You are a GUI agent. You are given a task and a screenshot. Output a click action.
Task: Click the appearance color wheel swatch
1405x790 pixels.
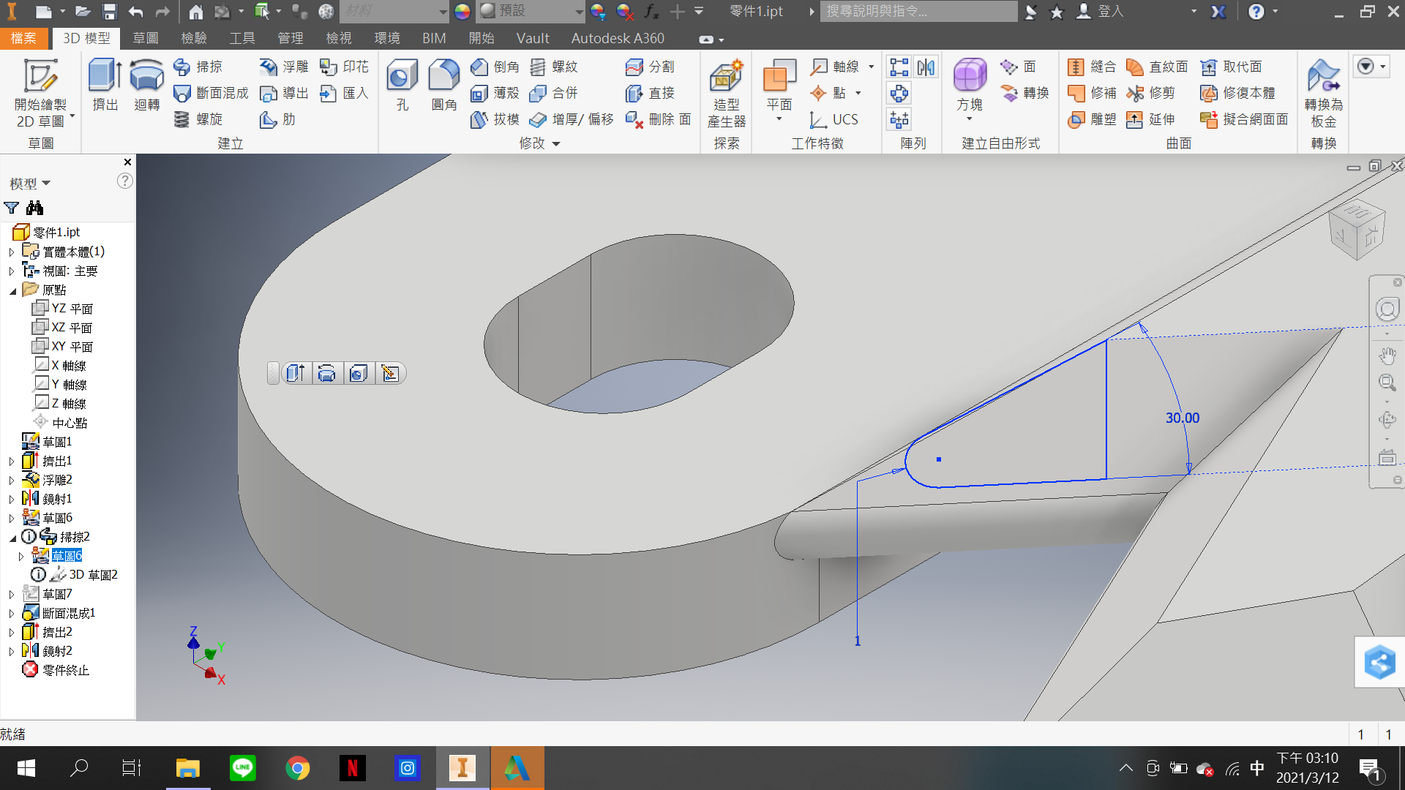[x=462, y=11]
